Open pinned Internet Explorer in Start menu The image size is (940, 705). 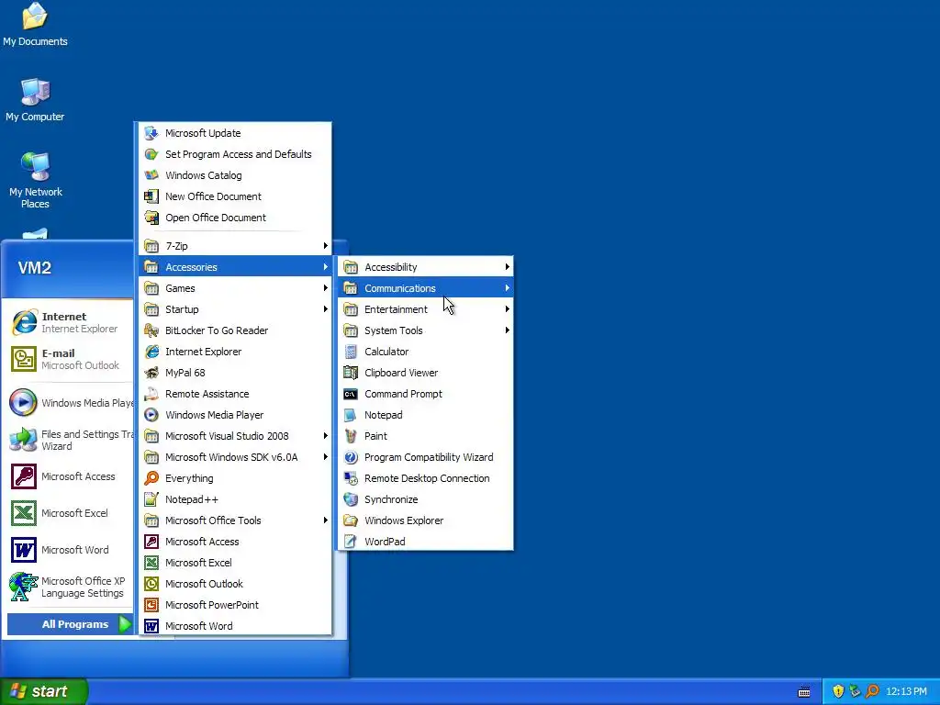pyautogui.click(x=70, y=322)
